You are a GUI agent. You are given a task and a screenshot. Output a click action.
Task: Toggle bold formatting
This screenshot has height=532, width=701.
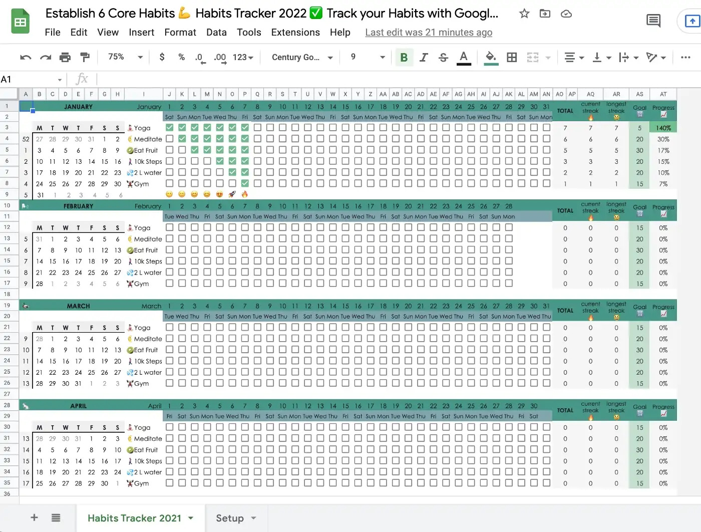(x=404, y=58)
